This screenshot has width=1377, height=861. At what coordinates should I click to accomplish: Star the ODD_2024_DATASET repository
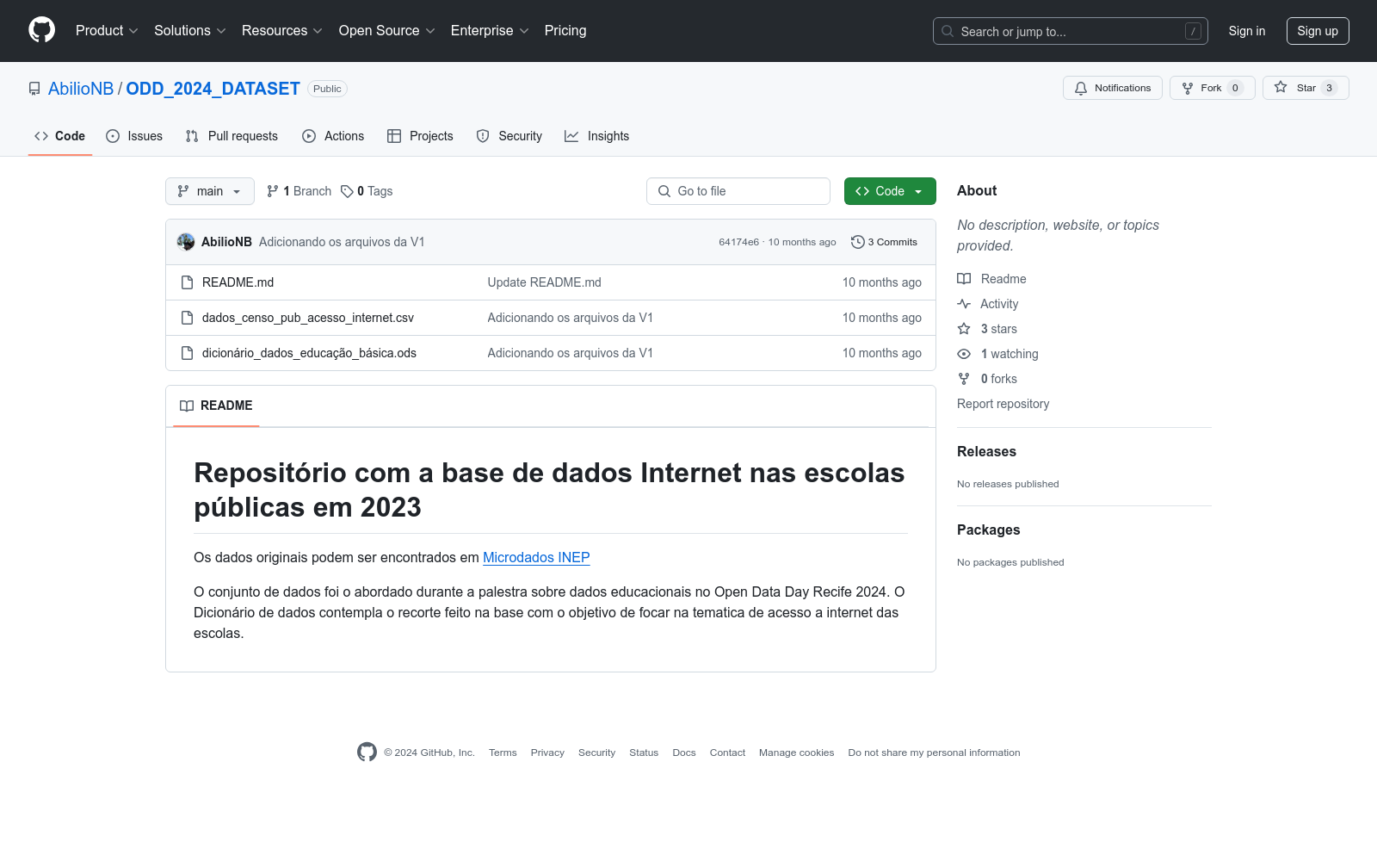(x=1306, y=88)
